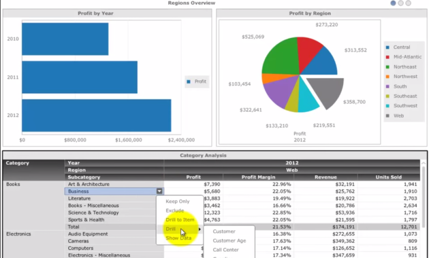Click the Profit Margin column header

258,177
